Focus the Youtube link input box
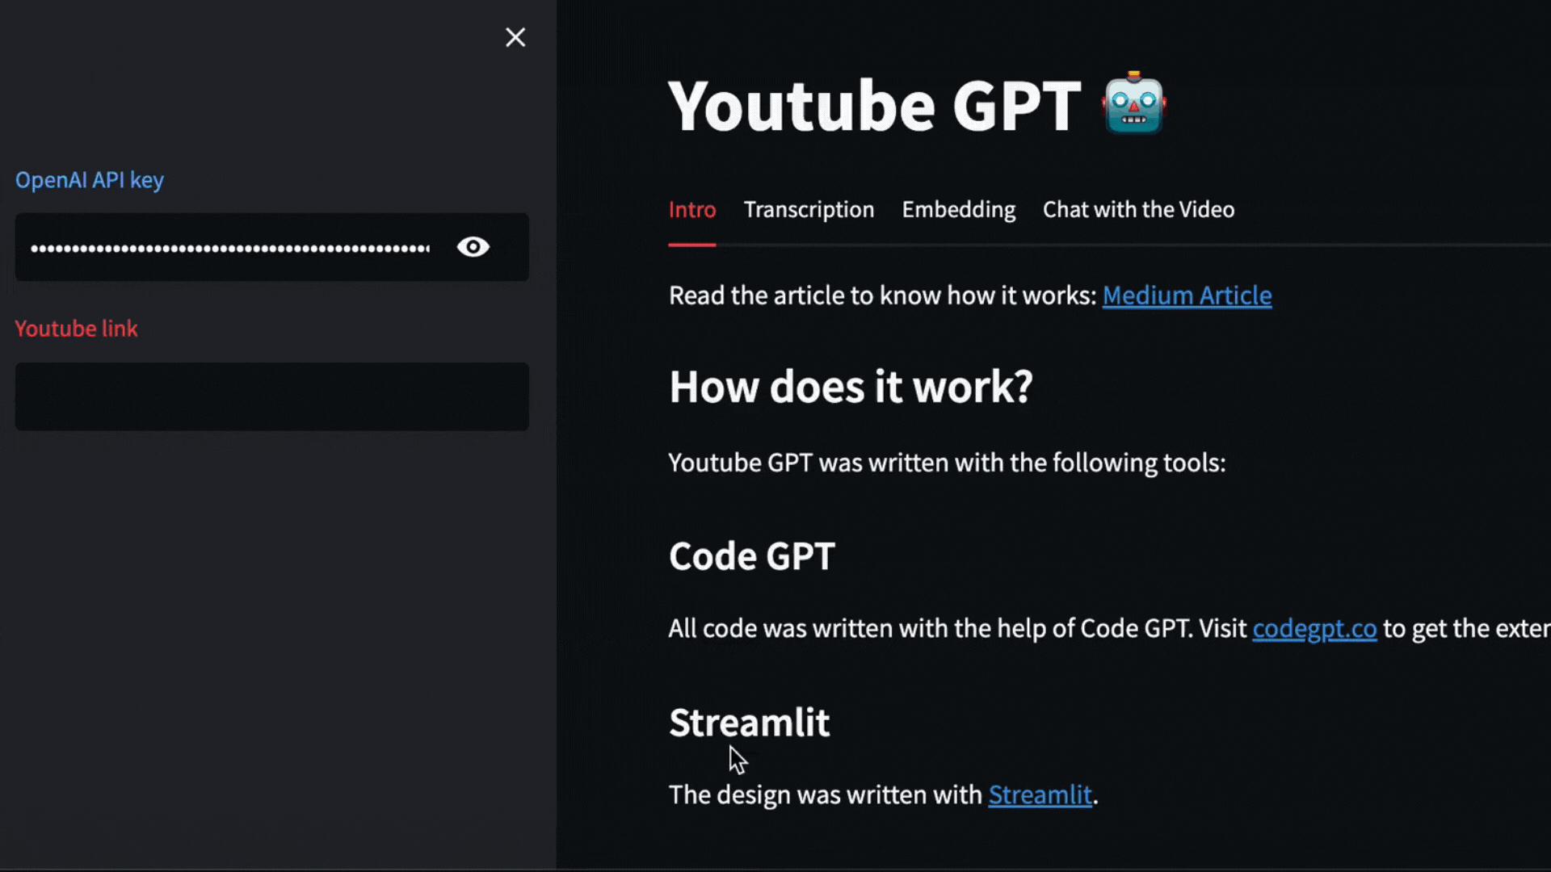This screenshot has height=872, width=1551. pyautogui.click(x=271, y=396)
